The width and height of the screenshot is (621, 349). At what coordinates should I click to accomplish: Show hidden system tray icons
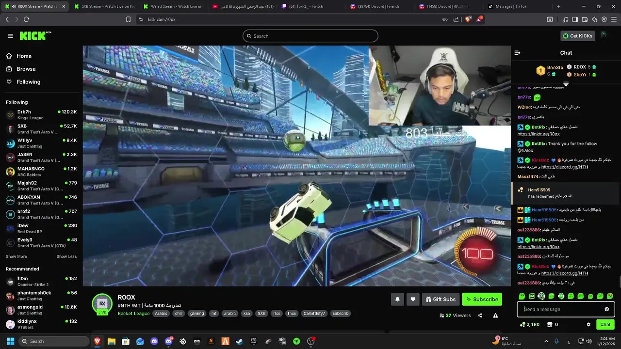(546, 341)
